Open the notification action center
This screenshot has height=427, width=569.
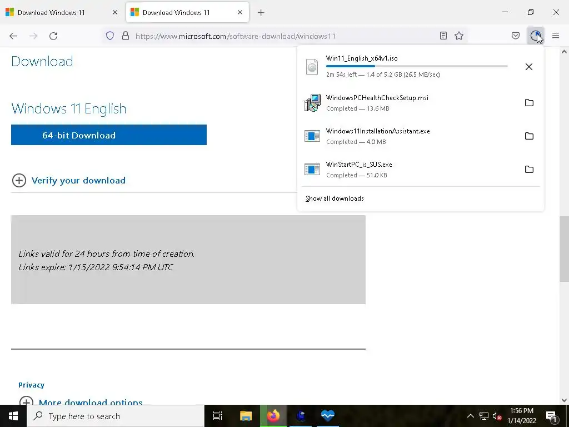click(551, 416)
